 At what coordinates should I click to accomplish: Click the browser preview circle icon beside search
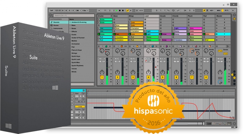pos(51,15)
